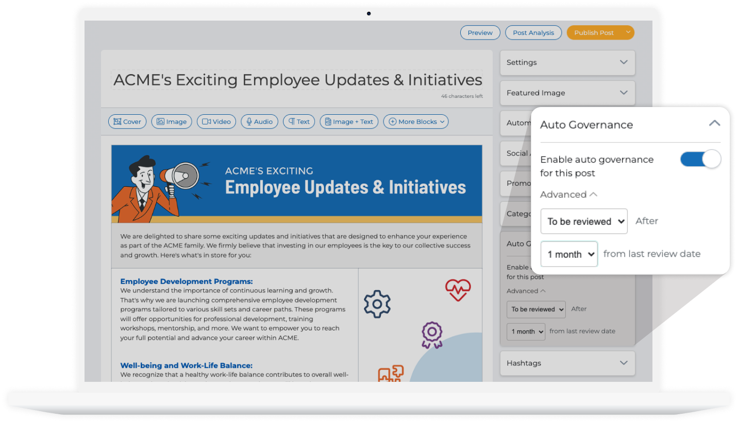738x423 pixels.
Task: Insert an Image block
Action: tap(171, 121)
